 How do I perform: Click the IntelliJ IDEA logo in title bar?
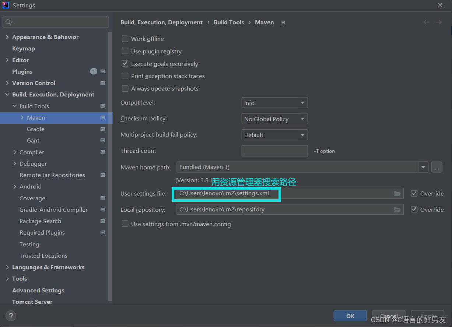[6, 5]
